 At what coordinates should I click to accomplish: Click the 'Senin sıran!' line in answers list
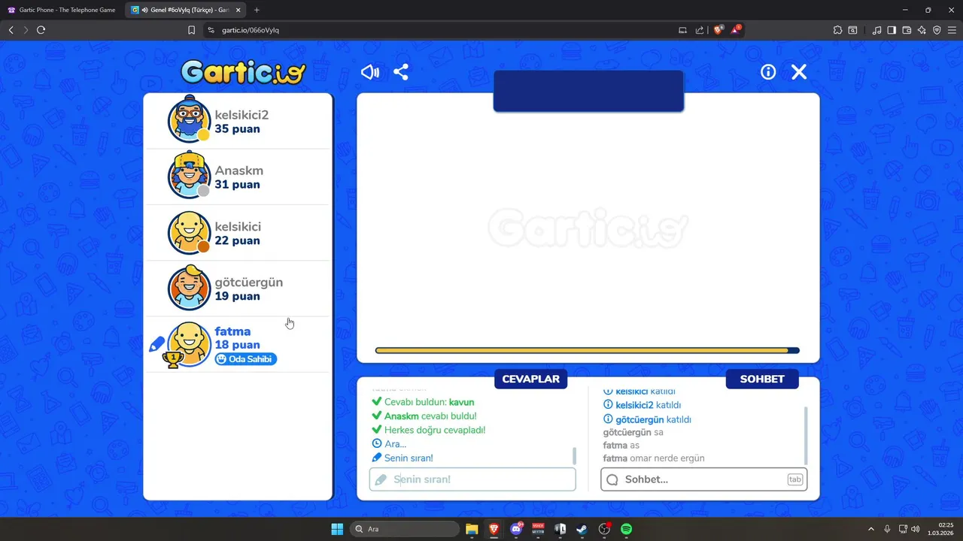[x=403, y=458]
